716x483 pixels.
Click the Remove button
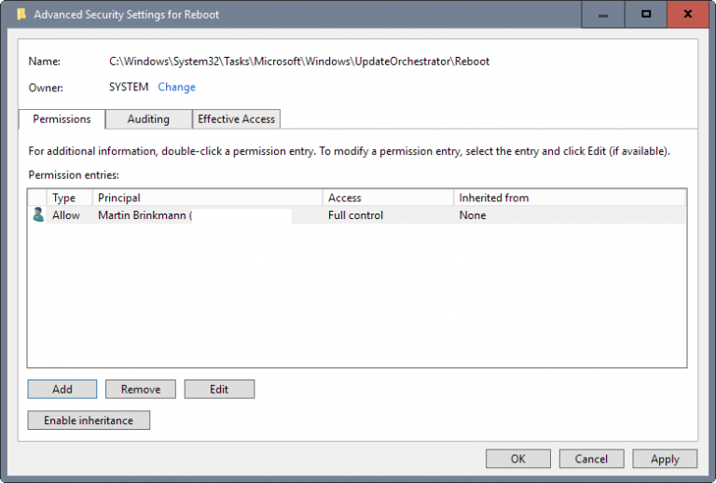[x=141, y=389]
